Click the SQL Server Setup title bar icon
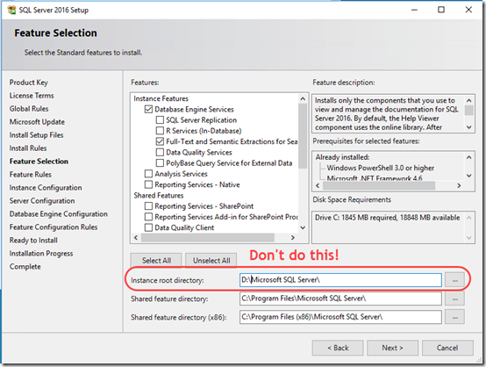The image size is (486, 367). 11,10
